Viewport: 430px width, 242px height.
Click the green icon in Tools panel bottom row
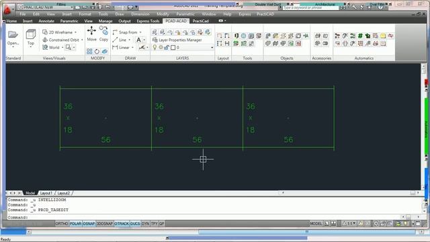(236, 43)
